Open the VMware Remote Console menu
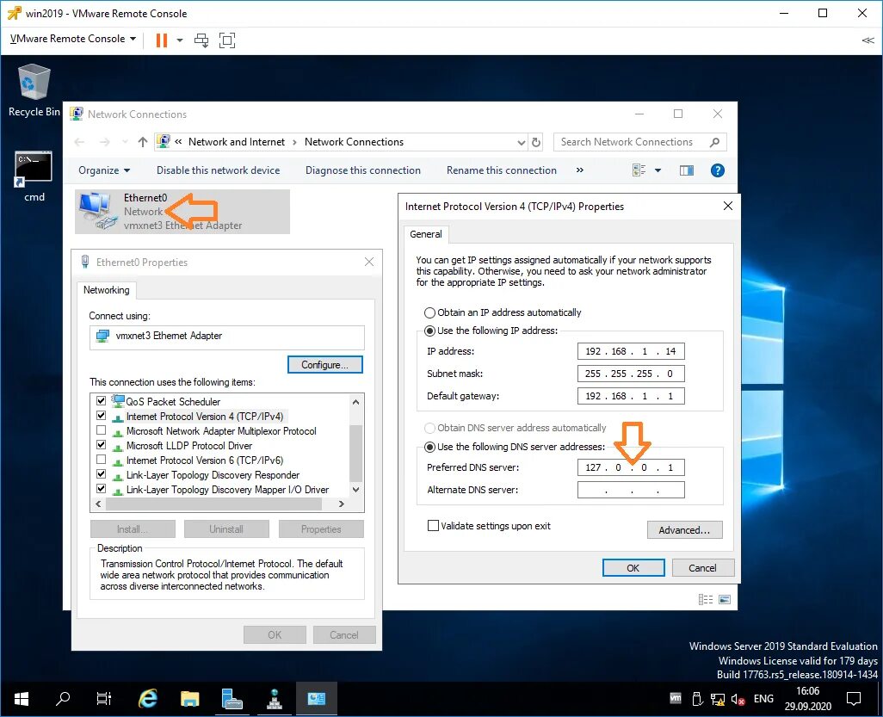 (x=73, y=39)
